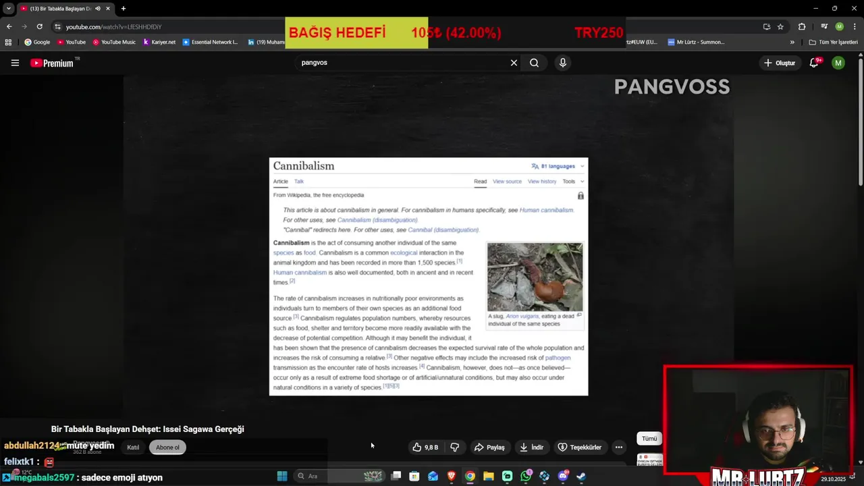Open Task View on taskbar
Viewport: 864px width, 486px height.
(396, 476)
